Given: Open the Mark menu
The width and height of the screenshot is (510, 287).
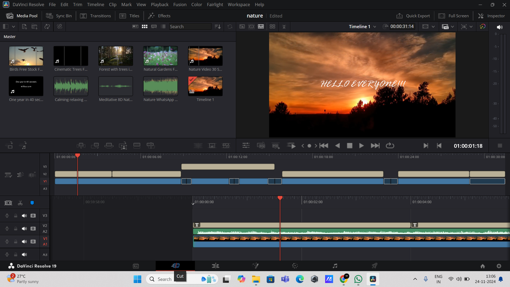Looking at the screenshot, I should point(127,4).
